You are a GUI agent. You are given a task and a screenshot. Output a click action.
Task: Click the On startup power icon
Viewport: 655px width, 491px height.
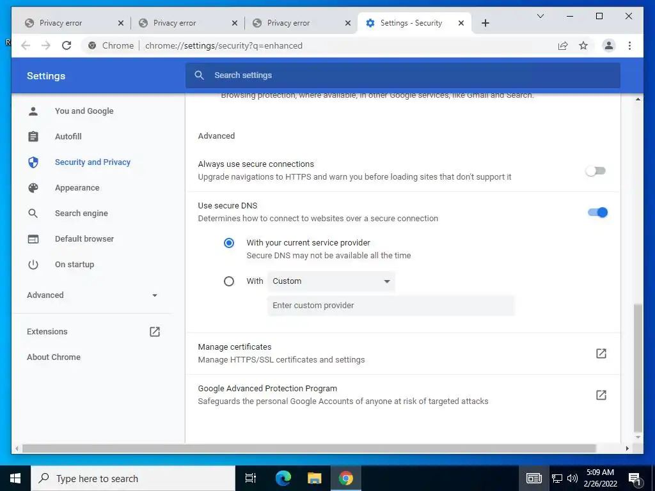33,265
